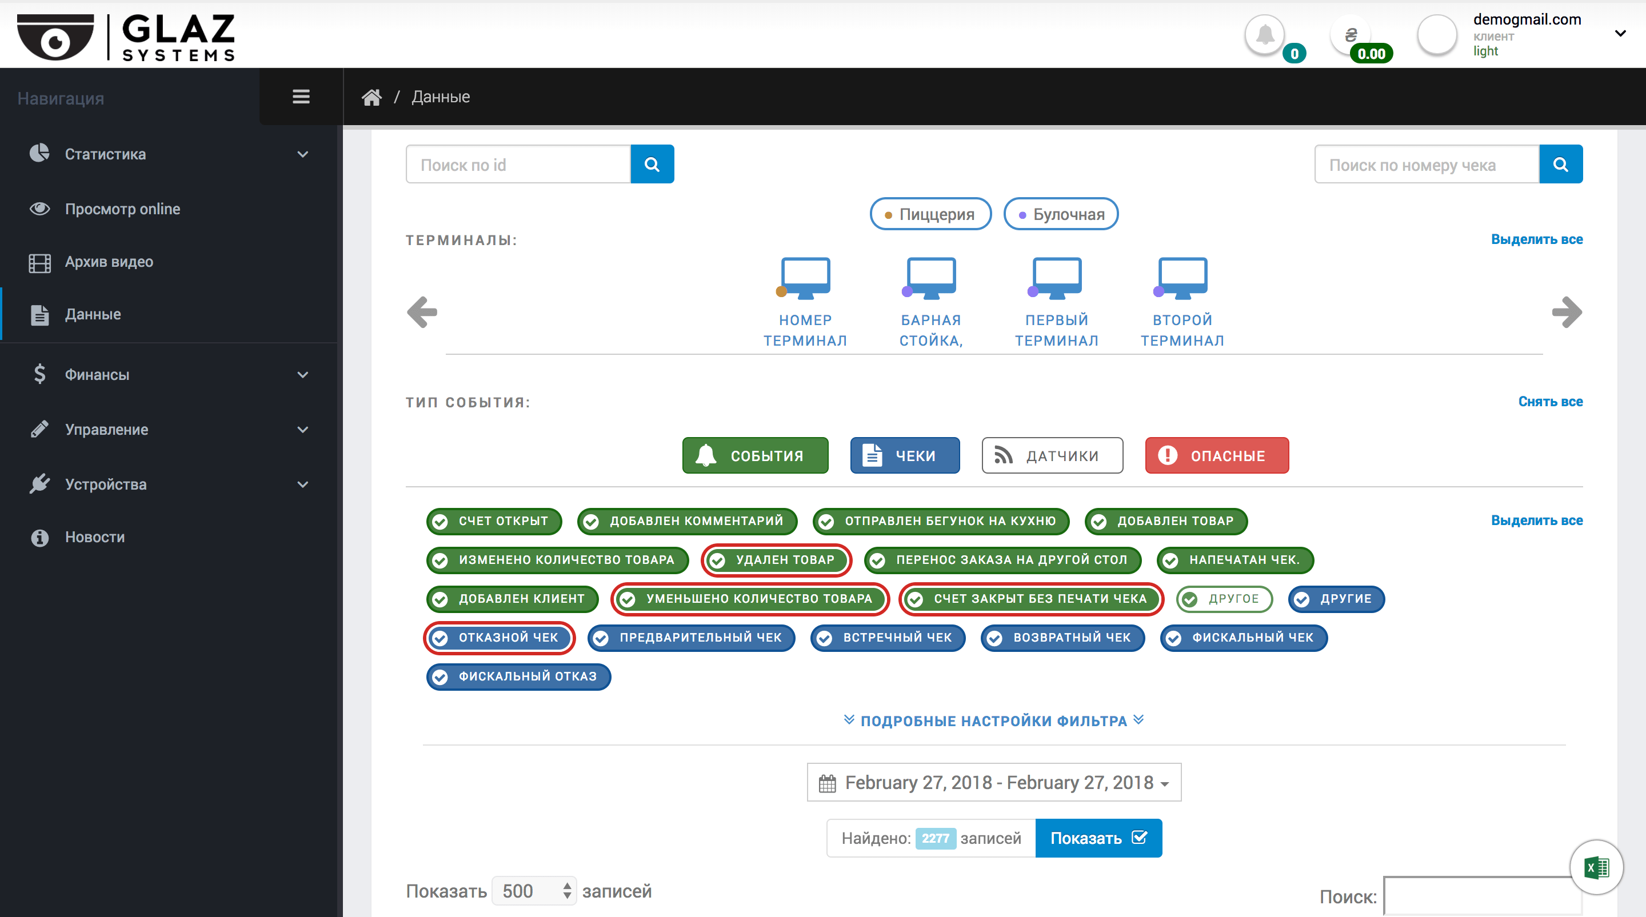Click the search icon beside the id search field

(x=652, y=164)
